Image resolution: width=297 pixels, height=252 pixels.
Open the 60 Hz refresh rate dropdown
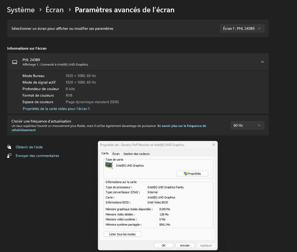pos(247,125)
